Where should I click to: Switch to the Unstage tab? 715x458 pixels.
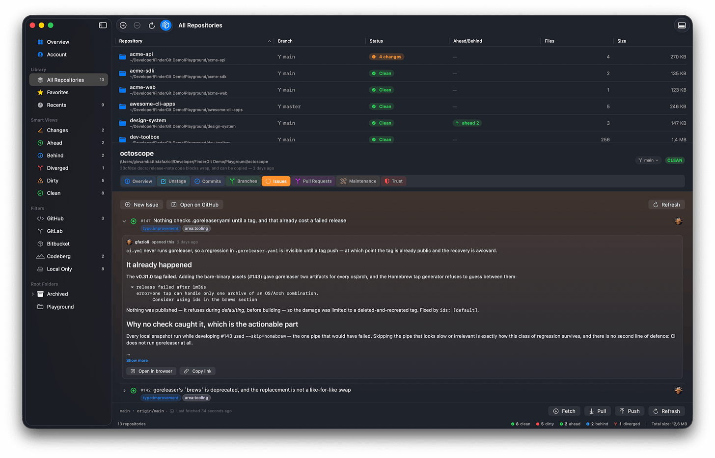pos(173,181)
